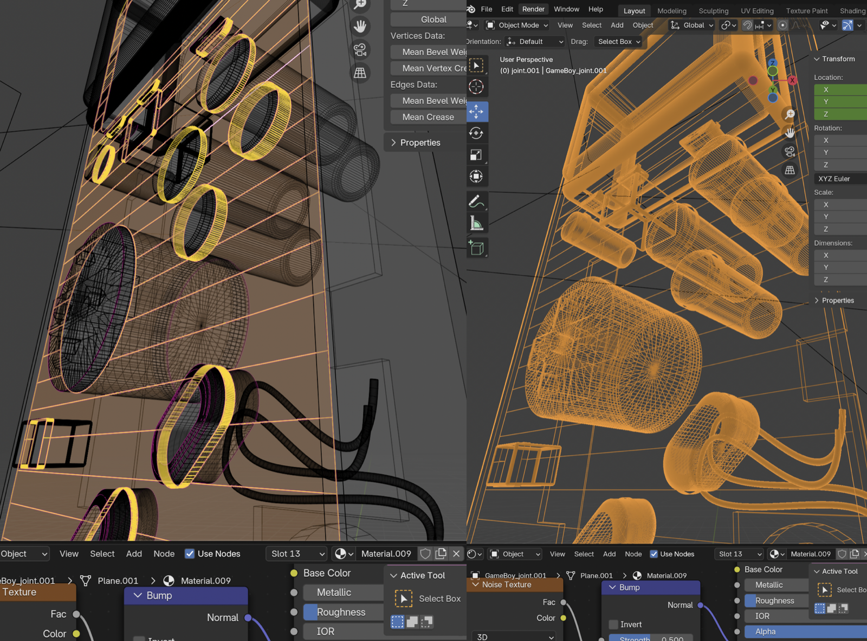Select the Rotate tool in right window toolbar

coord(477,133)
